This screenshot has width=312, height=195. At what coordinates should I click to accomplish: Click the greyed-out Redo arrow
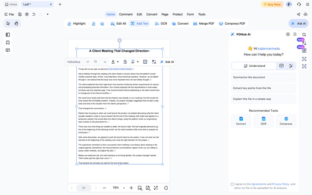coord(41,14)
